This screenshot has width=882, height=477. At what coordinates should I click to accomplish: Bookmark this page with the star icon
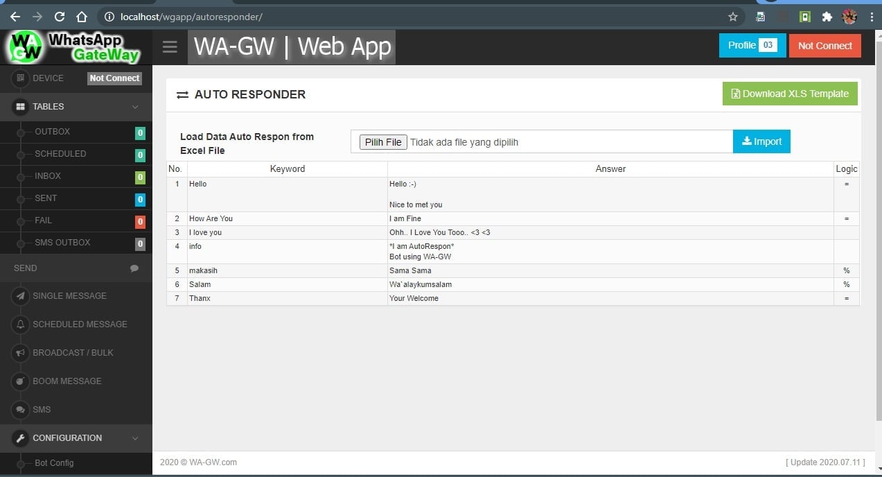733,17
